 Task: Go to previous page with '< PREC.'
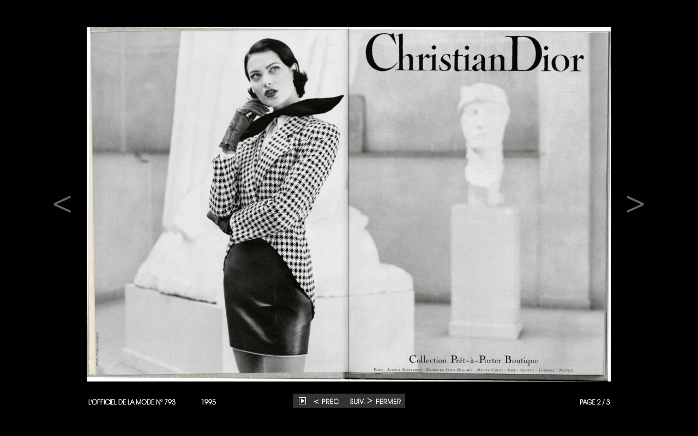coord(327,402)
